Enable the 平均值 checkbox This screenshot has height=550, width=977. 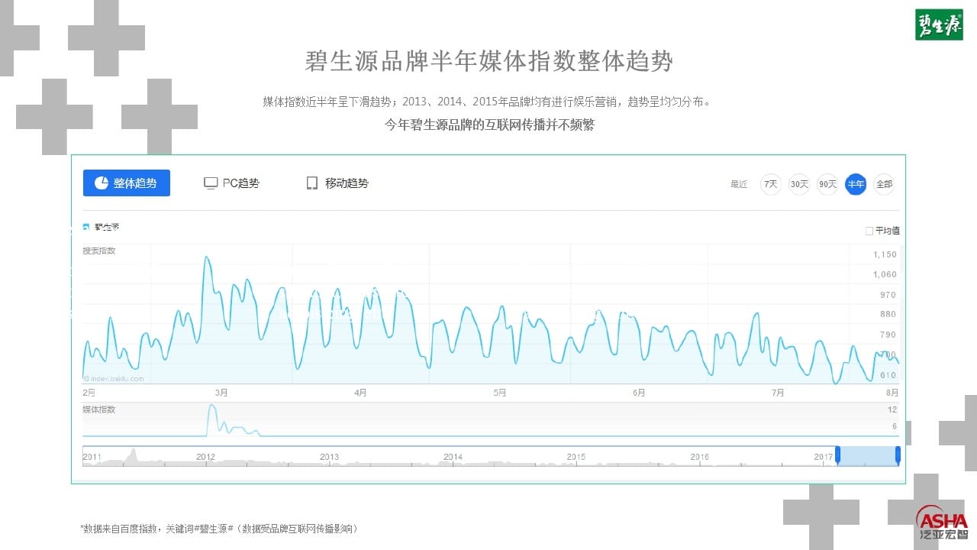click(869, 231)
